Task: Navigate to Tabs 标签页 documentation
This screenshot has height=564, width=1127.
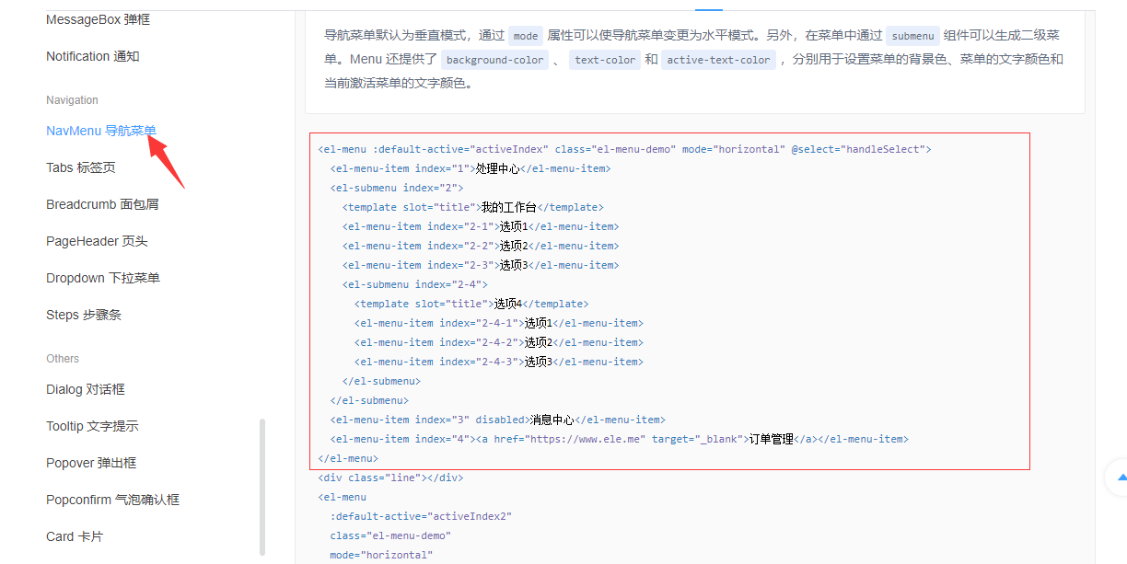Action: 80,167
